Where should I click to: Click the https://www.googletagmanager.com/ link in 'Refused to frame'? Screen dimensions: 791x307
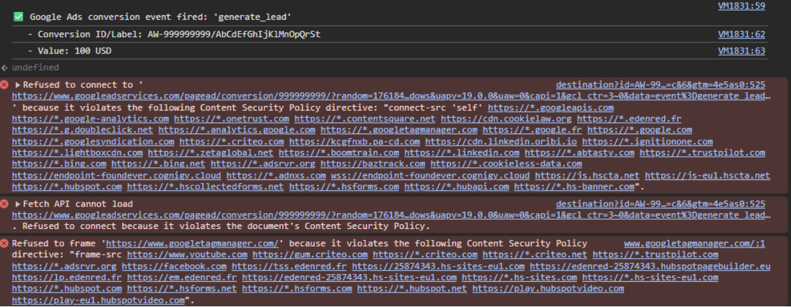point(192,243)
